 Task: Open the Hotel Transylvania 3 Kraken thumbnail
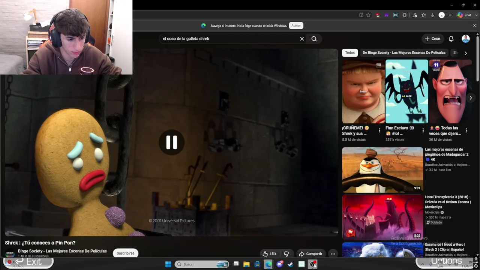coord(382,217)
